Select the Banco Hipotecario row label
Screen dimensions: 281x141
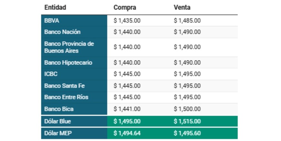tap(68, 62)
